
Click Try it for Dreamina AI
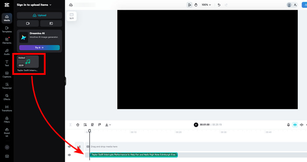(39, 47)
